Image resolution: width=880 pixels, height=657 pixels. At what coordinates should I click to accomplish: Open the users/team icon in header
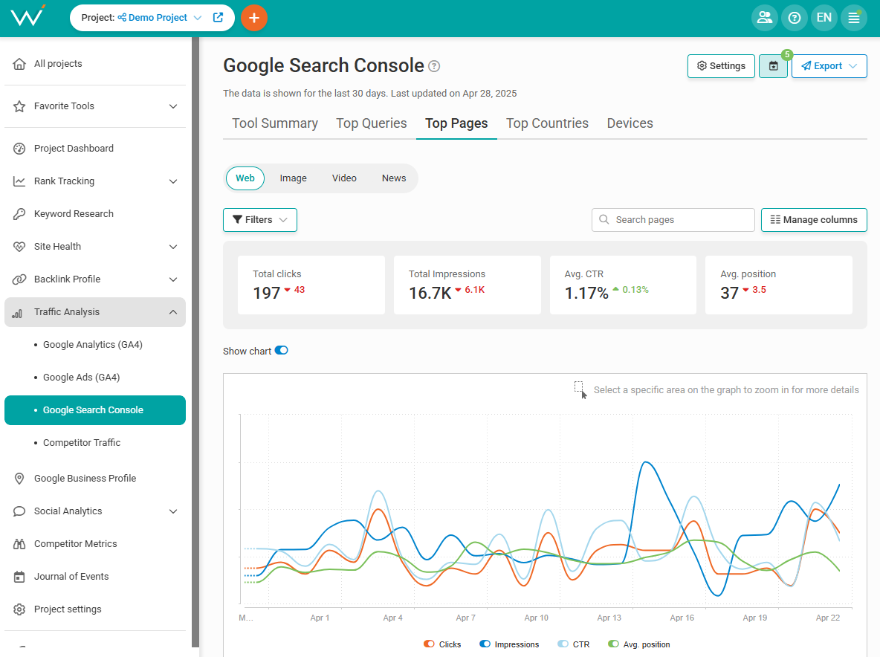764,18
